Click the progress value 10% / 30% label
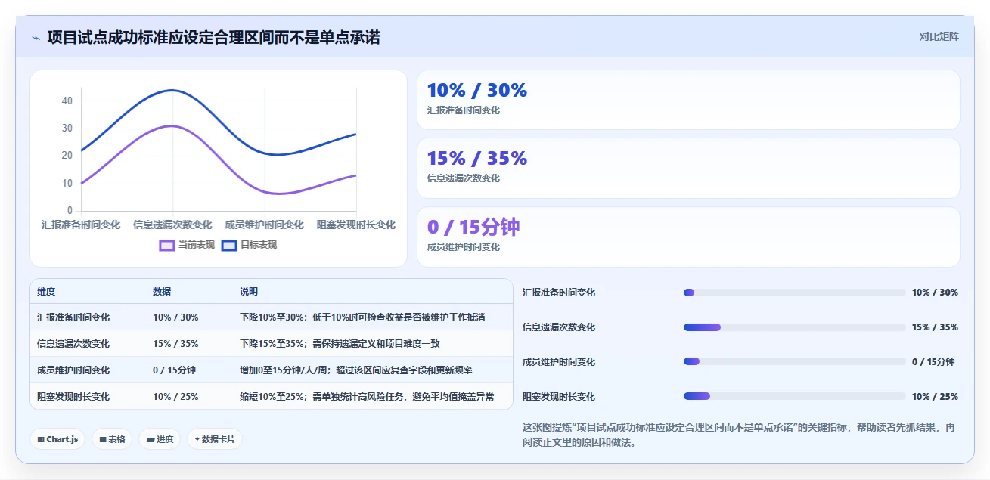 click(x=935, y=293)
